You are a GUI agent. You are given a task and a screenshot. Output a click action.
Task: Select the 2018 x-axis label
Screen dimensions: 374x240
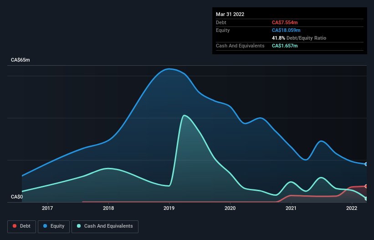pyautogui.click(x=108, y=208)
